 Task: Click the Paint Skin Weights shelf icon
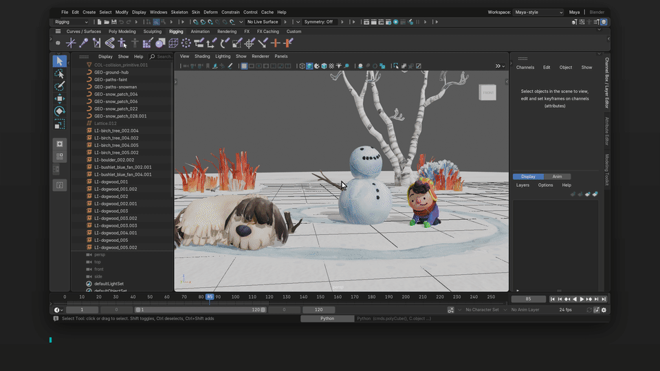[x=147, y=43]
